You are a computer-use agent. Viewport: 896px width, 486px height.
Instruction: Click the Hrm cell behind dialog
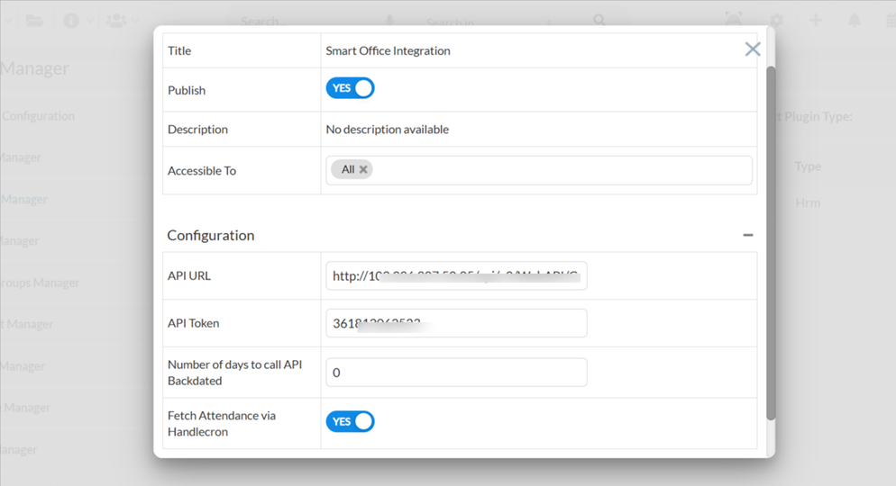(808, 203)
